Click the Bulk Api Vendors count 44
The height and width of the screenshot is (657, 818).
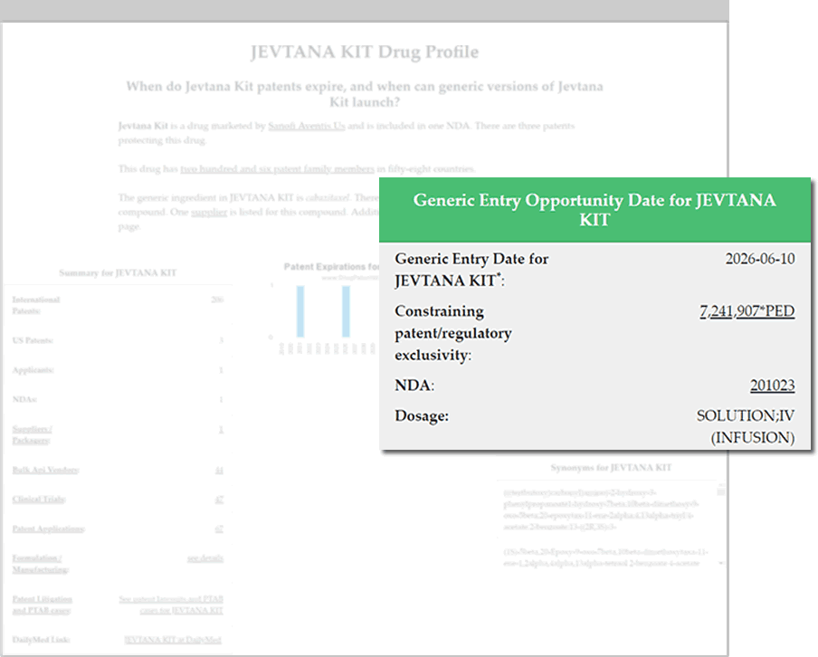click(219, 470)
